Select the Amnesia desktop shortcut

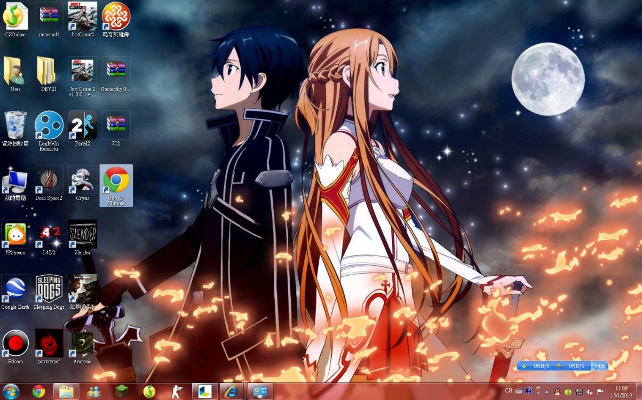point(83,347)
